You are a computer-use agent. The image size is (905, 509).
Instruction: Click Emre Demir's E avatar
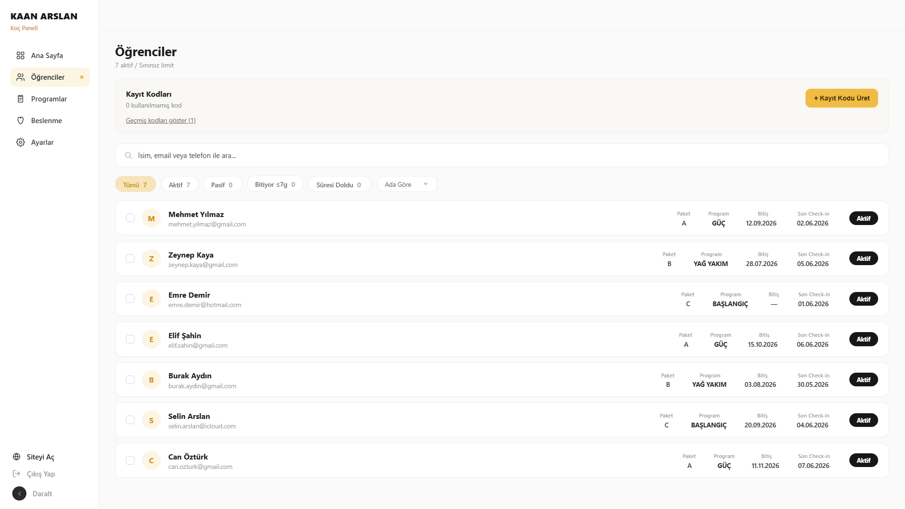(x=151, y=299)
